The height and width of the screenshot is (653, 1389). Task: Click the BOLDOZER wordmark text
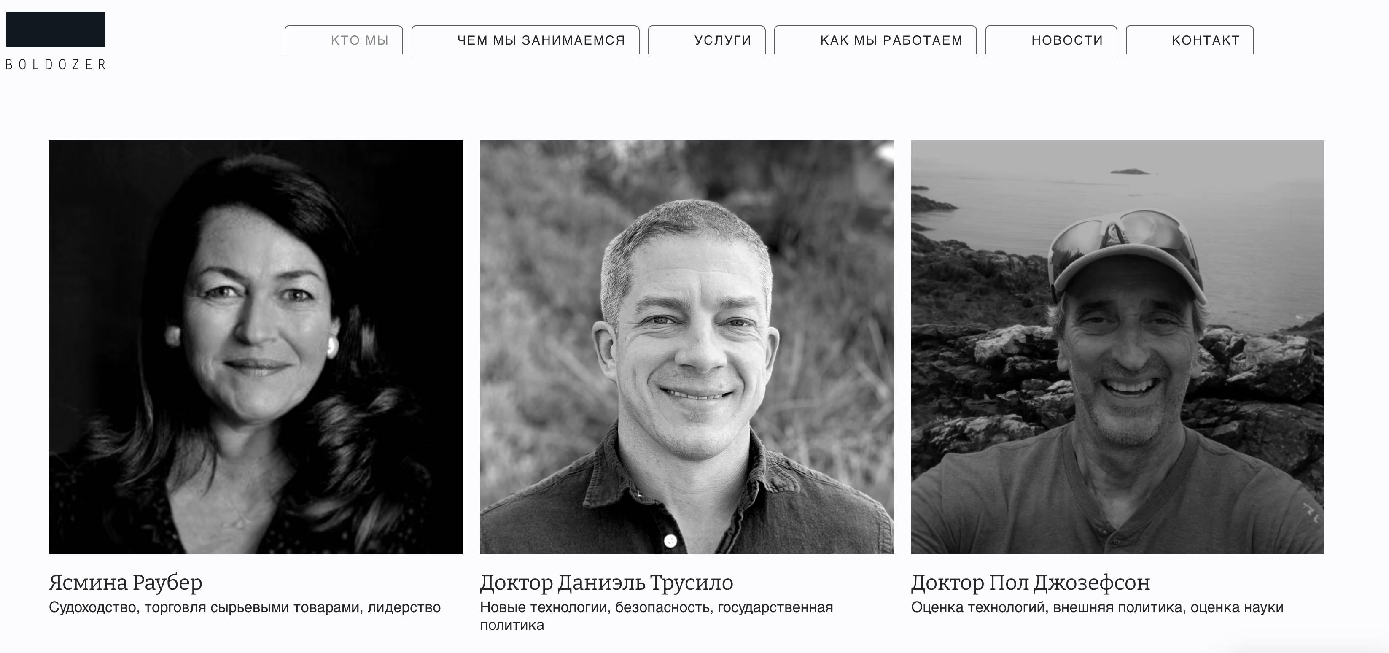[x=56, y=65]
